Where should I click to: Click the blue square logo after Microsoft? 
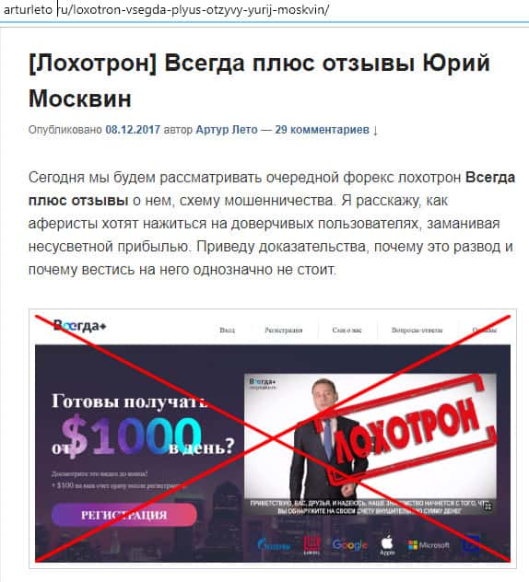471,545
